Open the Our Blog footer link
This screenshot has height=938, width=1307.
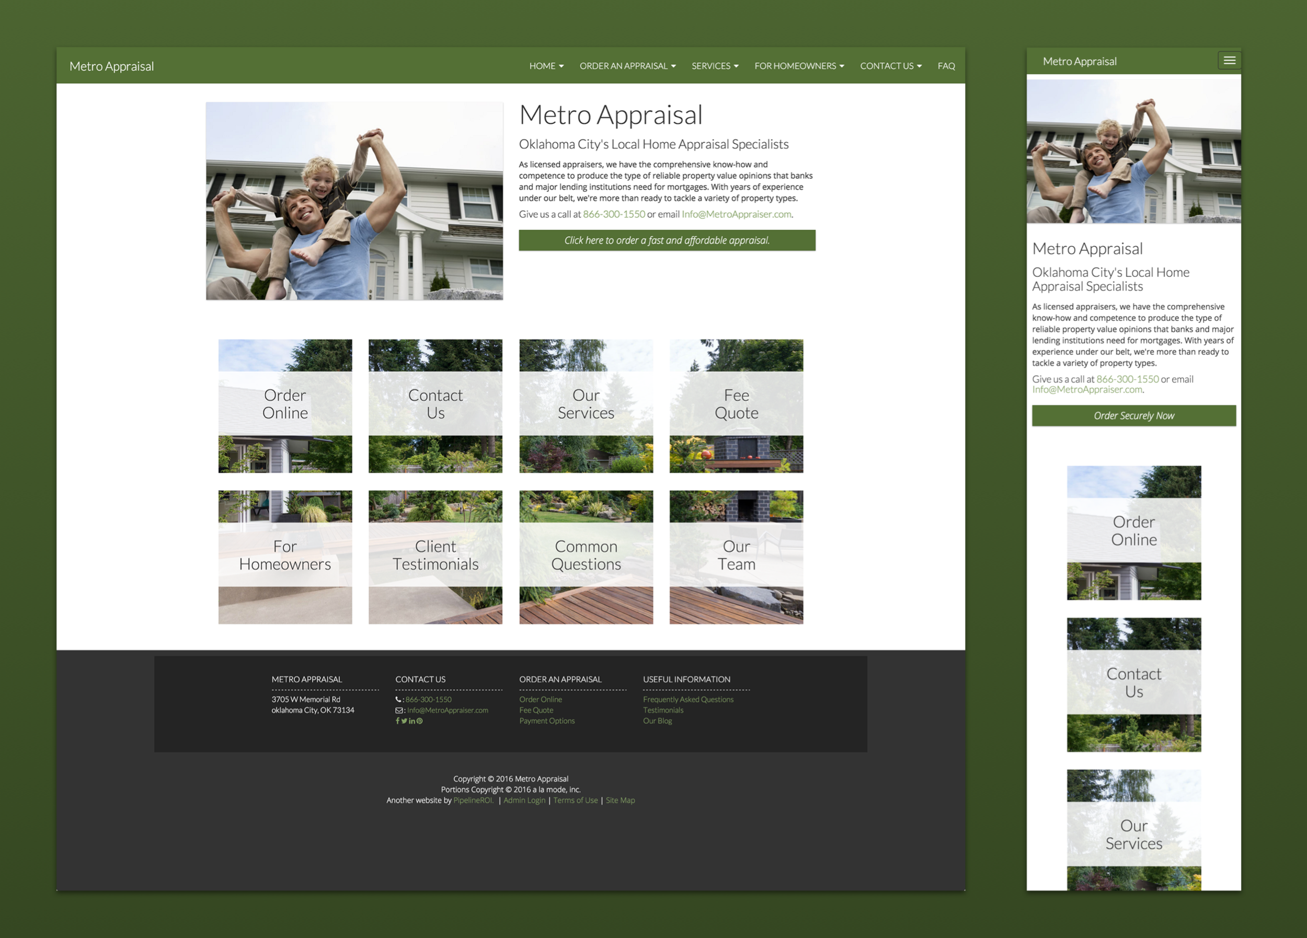(x=658, y=721)
